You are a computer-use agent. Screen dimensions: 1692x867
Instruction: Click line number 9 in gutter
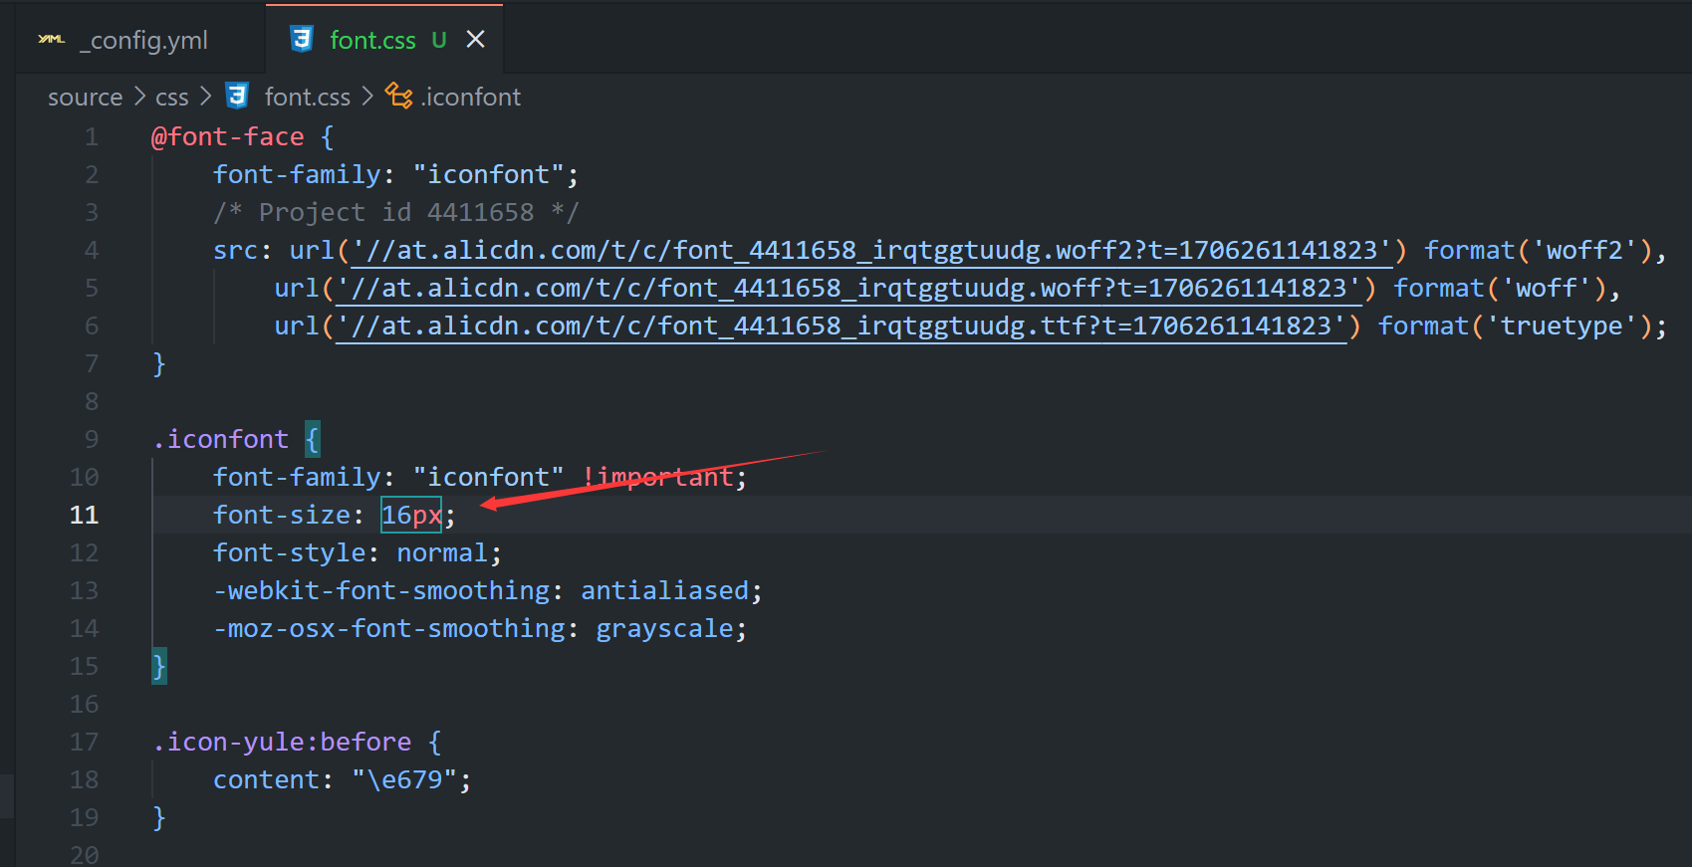coord(91,439)
